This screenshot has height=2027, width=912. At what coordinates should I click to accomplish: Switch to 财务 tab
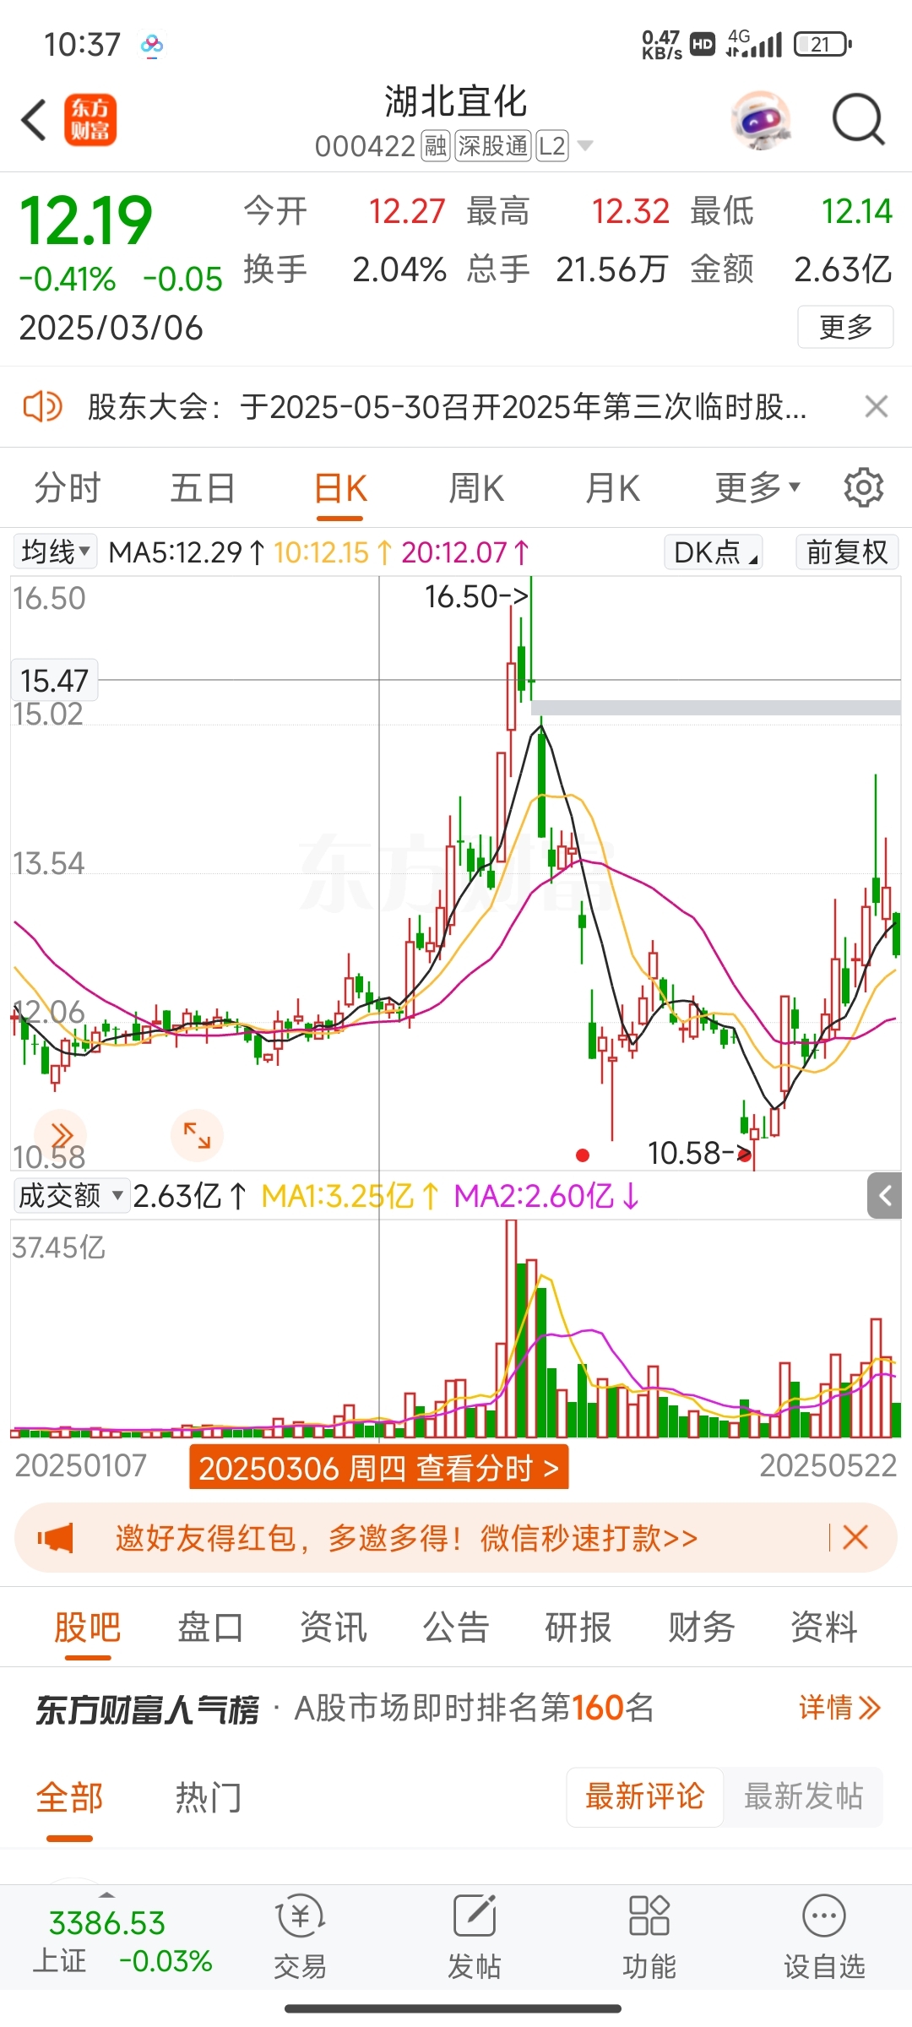click(702, 1627)
